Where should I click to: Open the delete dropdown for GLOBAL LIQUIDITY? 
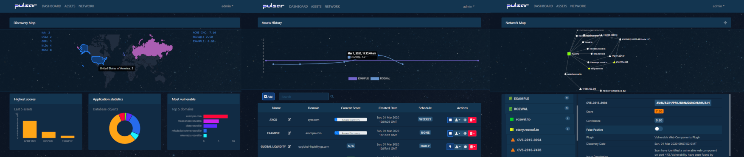click(473, 147)
